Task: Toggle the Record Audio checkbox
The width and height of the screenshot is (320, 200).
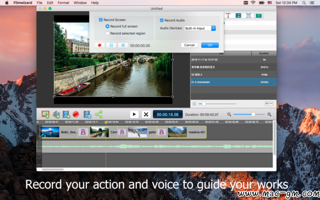Action: point(162,20)
